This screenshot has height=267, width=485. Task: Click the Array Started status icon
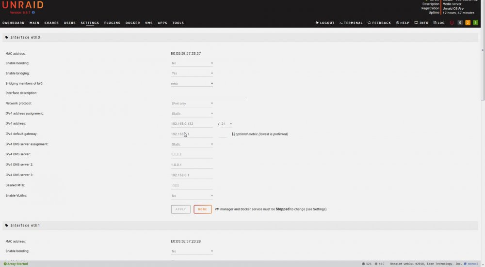coord(5,264)
